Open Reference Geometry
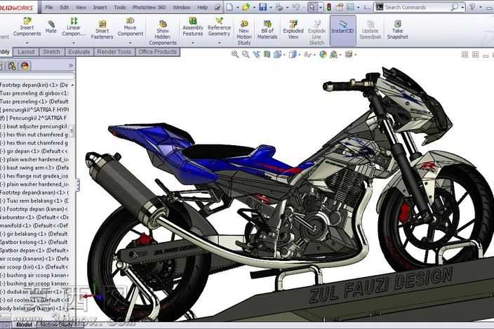This screenshot has width=494, height=329. (219, 27)
